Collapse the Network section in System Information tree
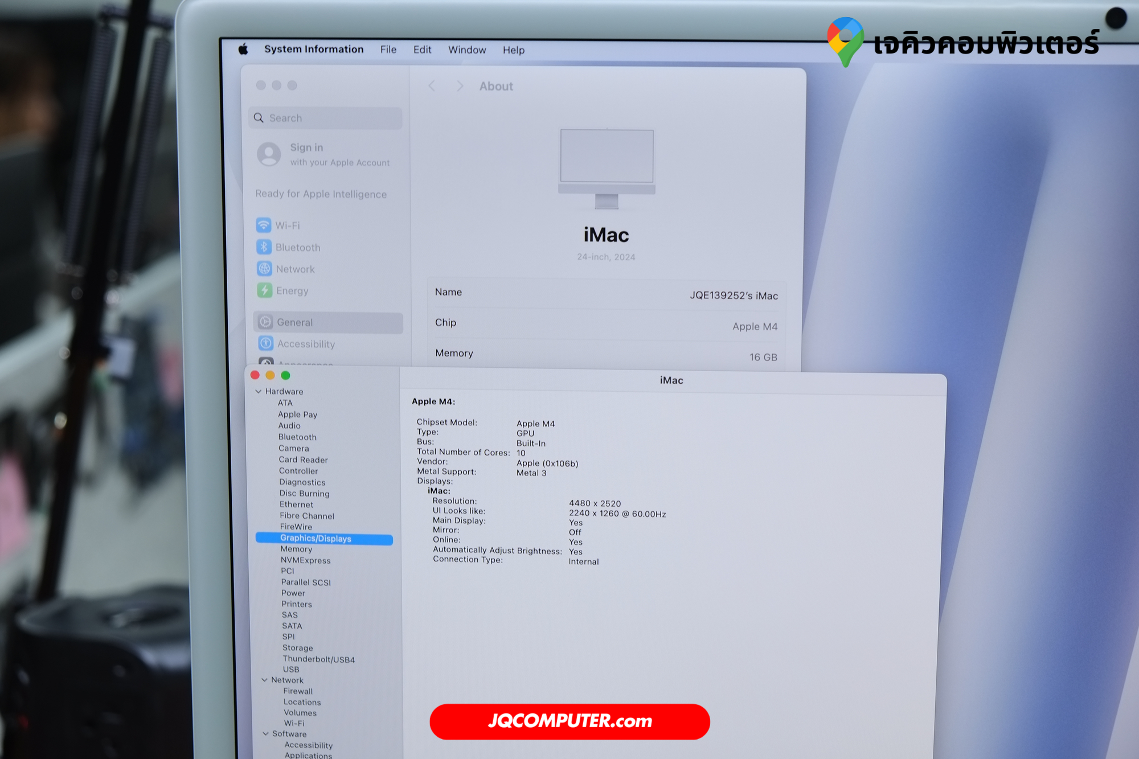This screenshot has width=1139, height=759. coord(264,680)
